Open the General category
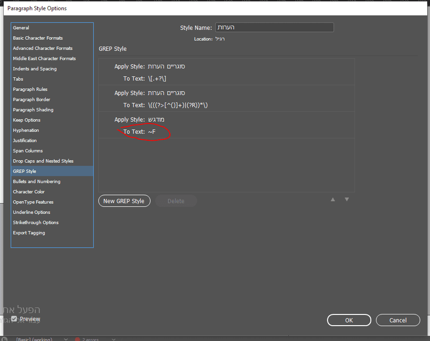Image resolution: width=430 pixels, height=341 pixels. click(52, 27)
